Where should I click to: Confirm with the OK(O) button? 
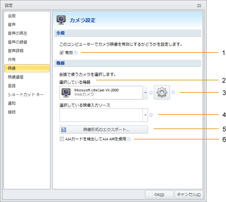159,195
